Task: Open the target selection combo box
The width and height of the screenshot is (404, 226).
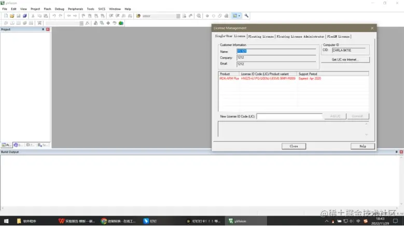Action: [64, 23]
